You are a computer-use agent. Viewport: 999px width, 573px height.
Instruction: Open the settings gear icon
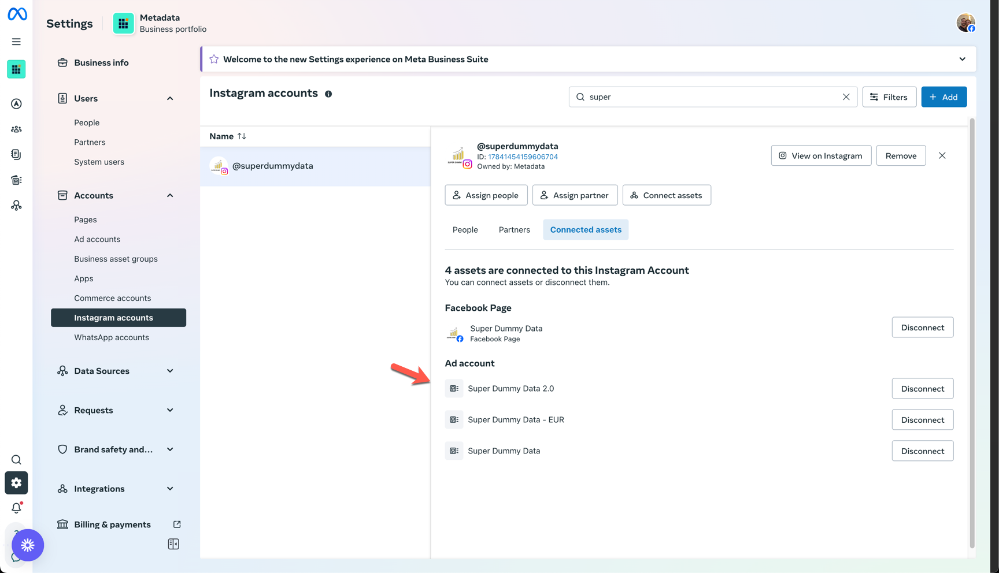(16, 483)
